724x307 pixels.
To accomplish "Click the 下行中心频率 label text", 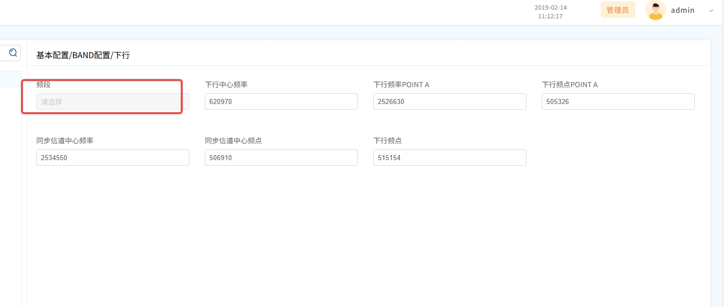I will pyautogui.click(x=226, y=85).
